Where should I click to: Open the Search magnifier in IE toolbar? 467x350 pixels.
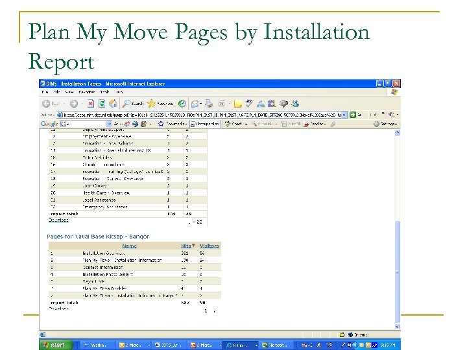point(133,104)
